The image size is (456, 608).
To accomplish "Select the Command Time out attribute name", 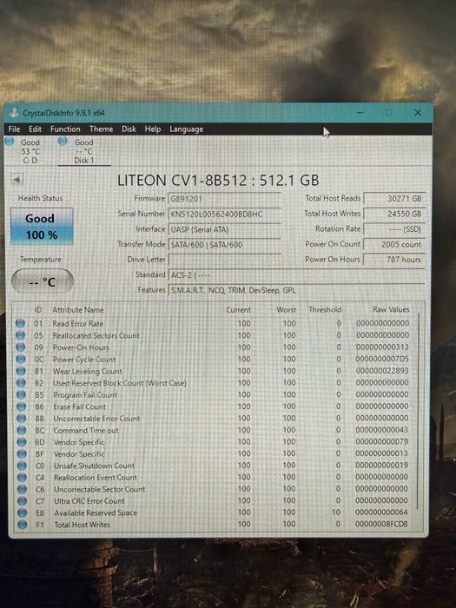I will click(86, 431).
